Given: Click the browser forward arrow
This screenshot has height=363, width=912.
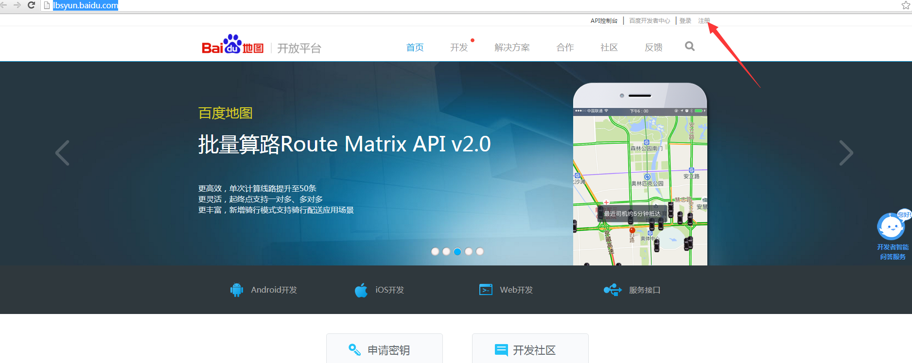Looking at the screenshot, I should click(x=17, y=5).
